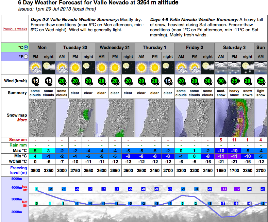Click the 'light snow' summary cell

261,93
